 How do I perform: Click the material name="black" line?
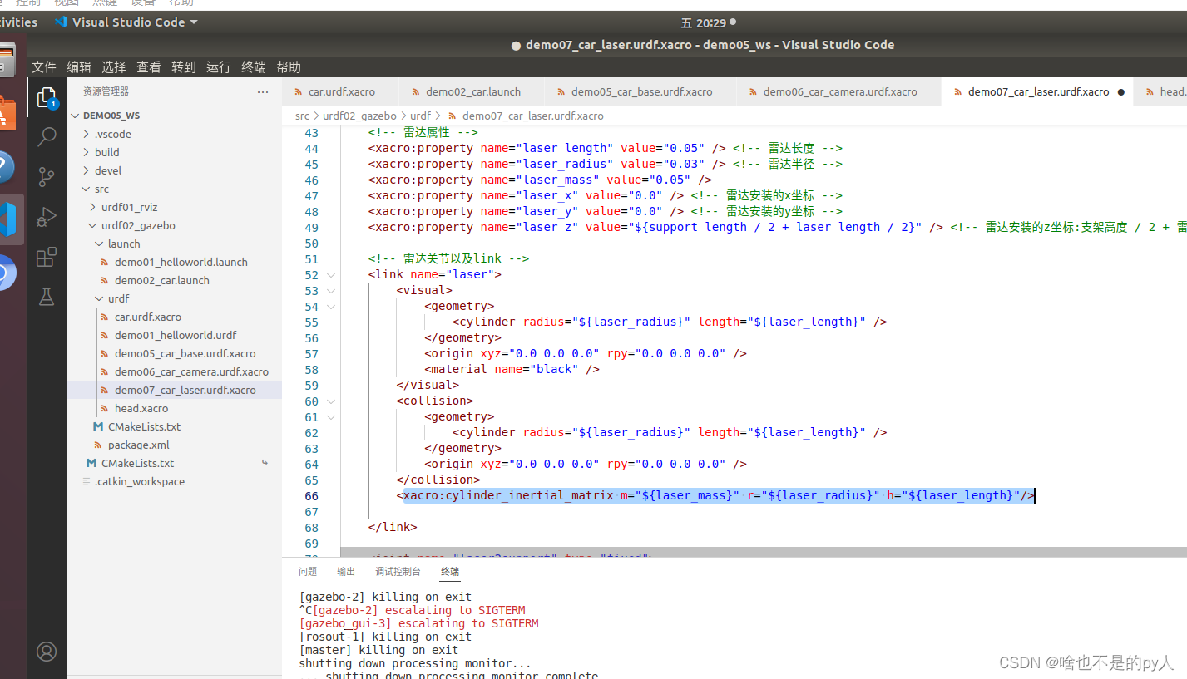point(512,370)
